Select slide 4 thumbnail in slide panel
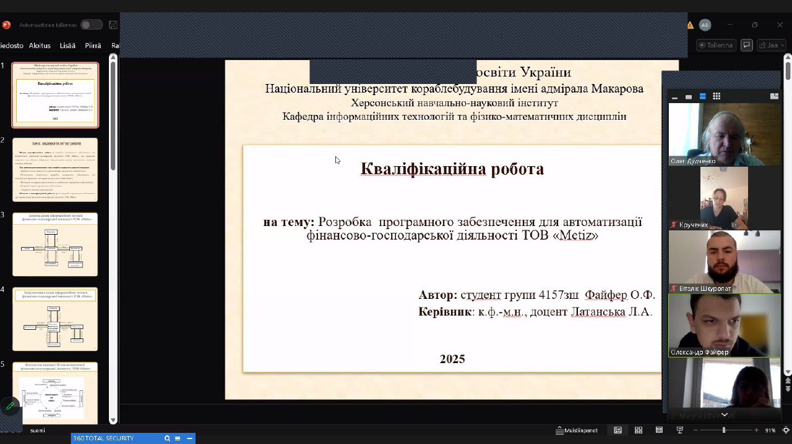 [55, 319]
